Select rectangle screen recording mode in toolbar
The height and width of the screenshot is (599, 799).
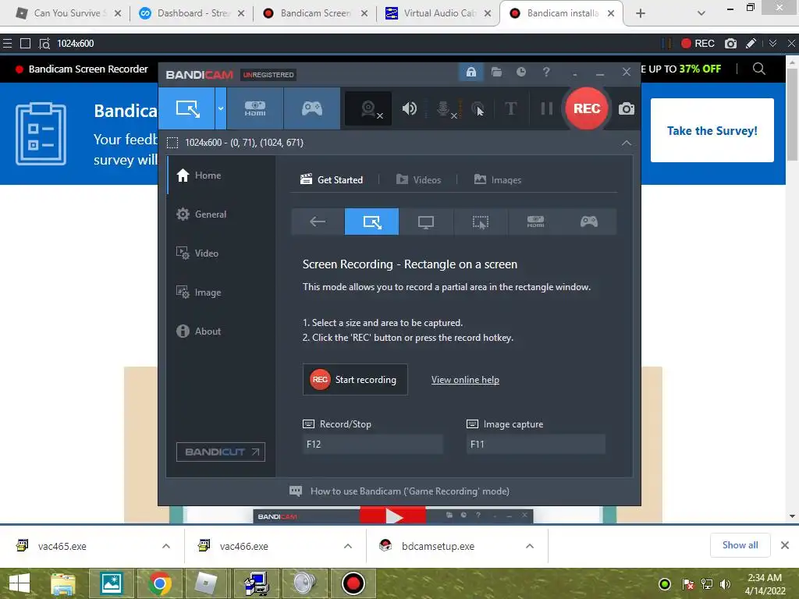point(187,108)
